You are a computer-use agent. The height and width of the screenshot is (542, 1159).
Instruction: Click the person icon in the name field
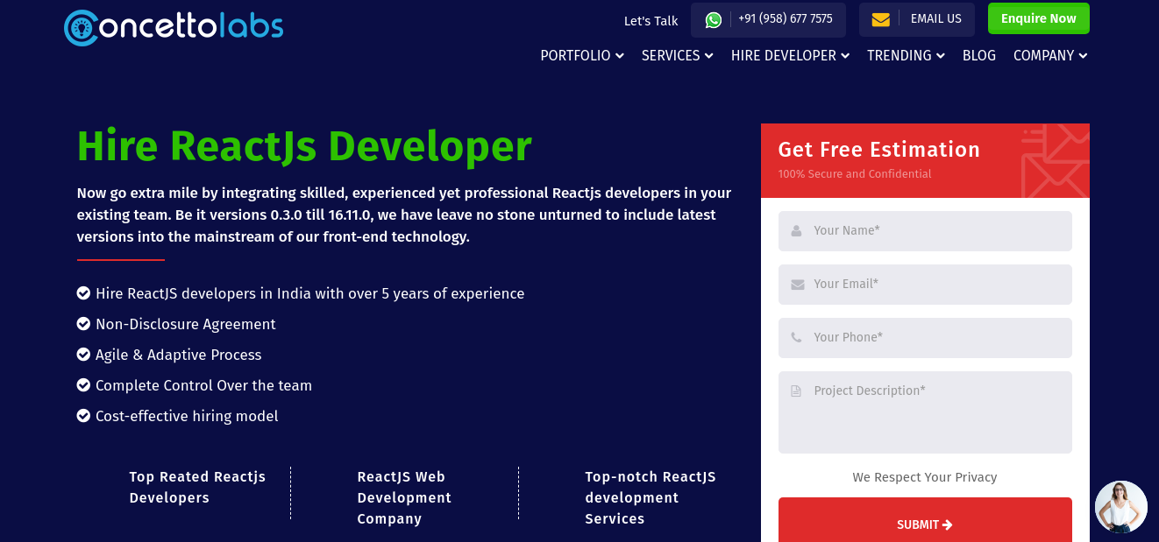pos(795,230)
